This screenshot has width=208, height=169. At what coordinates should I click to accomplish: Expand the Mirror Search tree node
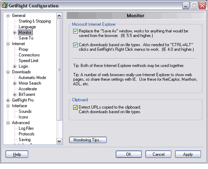(15, 83)
